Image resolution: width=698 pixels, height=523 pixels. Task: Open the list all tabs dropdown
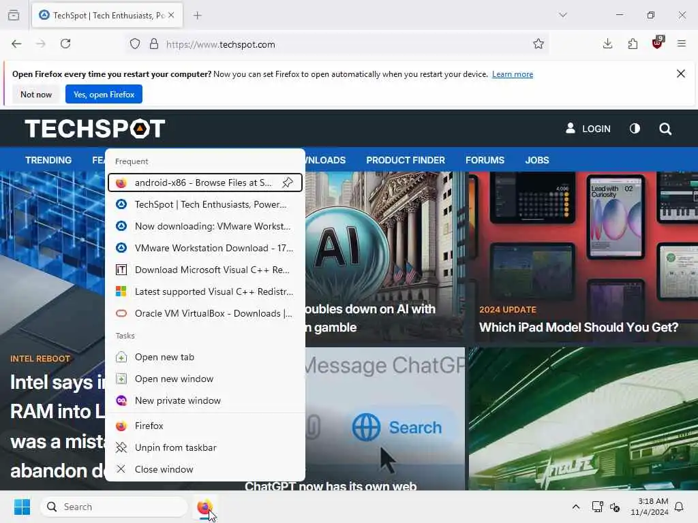pos(563,15)
